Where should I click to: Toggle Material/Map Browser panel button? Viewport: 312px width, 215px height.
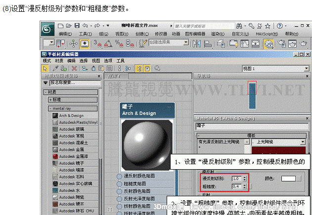point(138,69)
